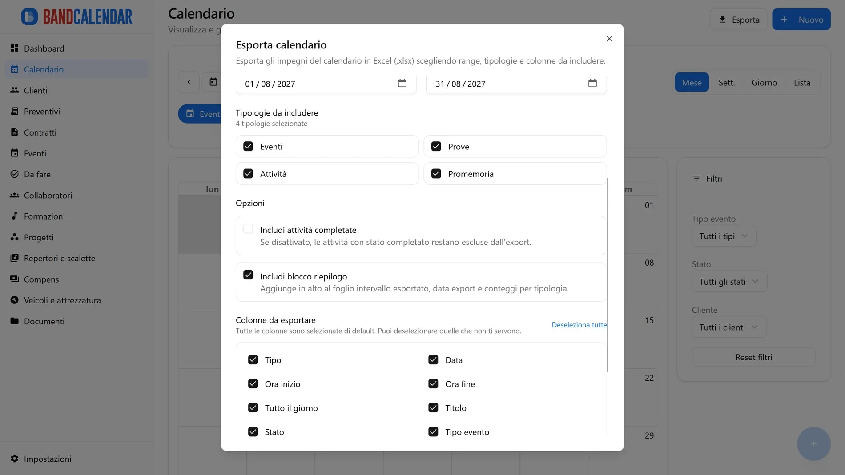Image resolution: width=845 pixels, height=475 pixels.
Task: Open the Tutti gli stati dropdown
Action: click(729, 282)
